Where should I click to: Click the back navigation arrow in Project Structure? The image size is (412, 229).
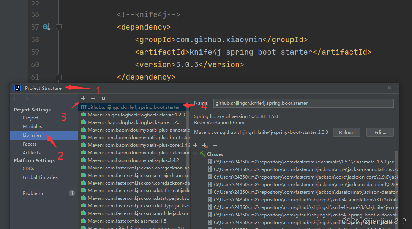[14, 98]
